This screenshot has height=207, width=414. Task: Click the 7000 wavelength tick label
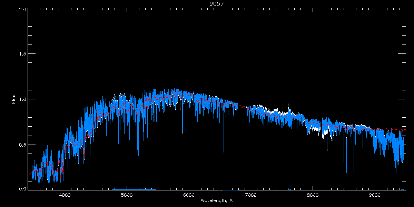tap(251, 195)
